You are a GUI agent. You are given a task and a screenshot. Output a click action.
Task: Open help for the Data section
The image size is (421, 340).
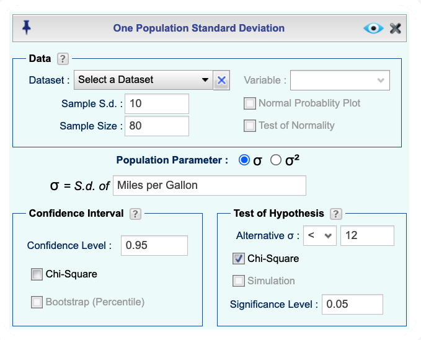point(63,59)
